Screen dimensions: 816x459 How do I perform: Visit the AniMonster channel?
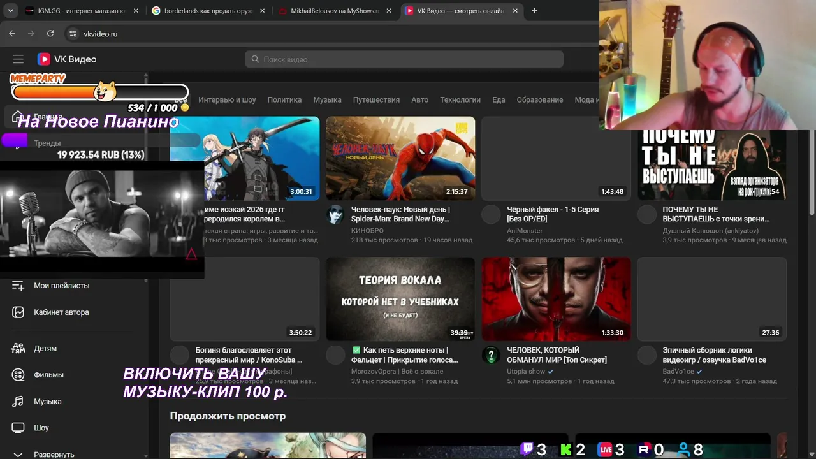[525, 231]
